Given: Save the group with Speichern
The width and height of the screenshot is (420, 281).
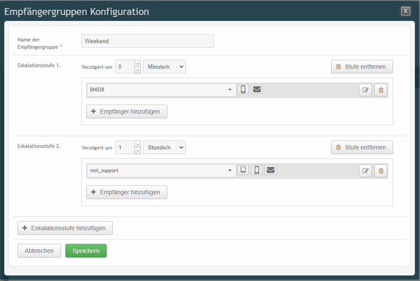Looking at the screenshot, I should pyautogui.click(x=86, y=251).
